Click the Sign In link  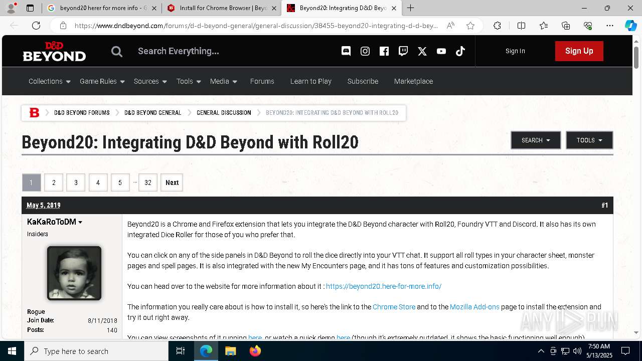pos(515,51)
